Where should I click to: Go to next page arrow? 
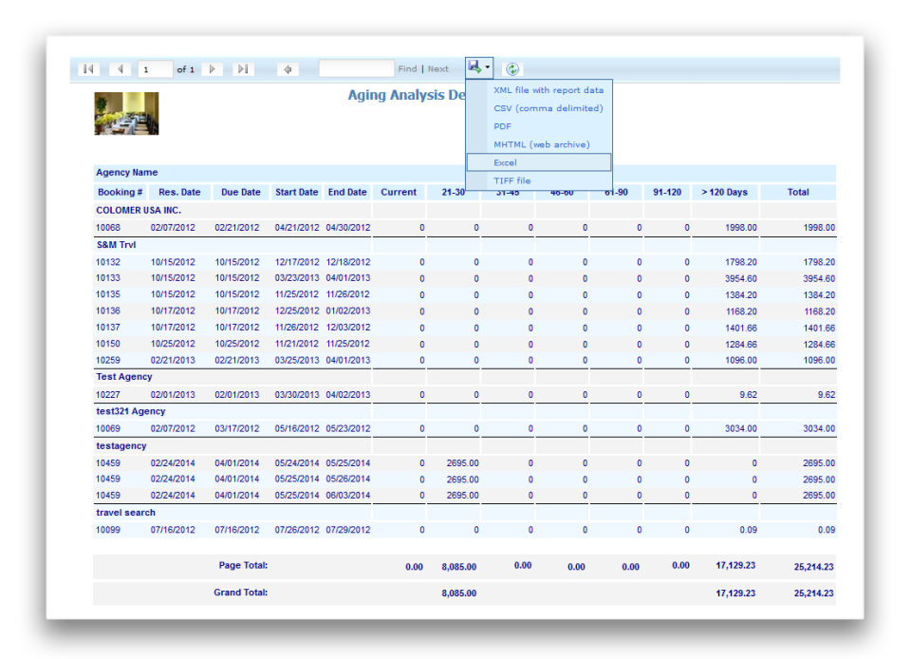tap(212, 69)
